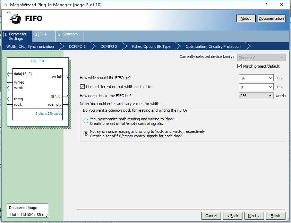Click the rdreq port label

point(18,99)
